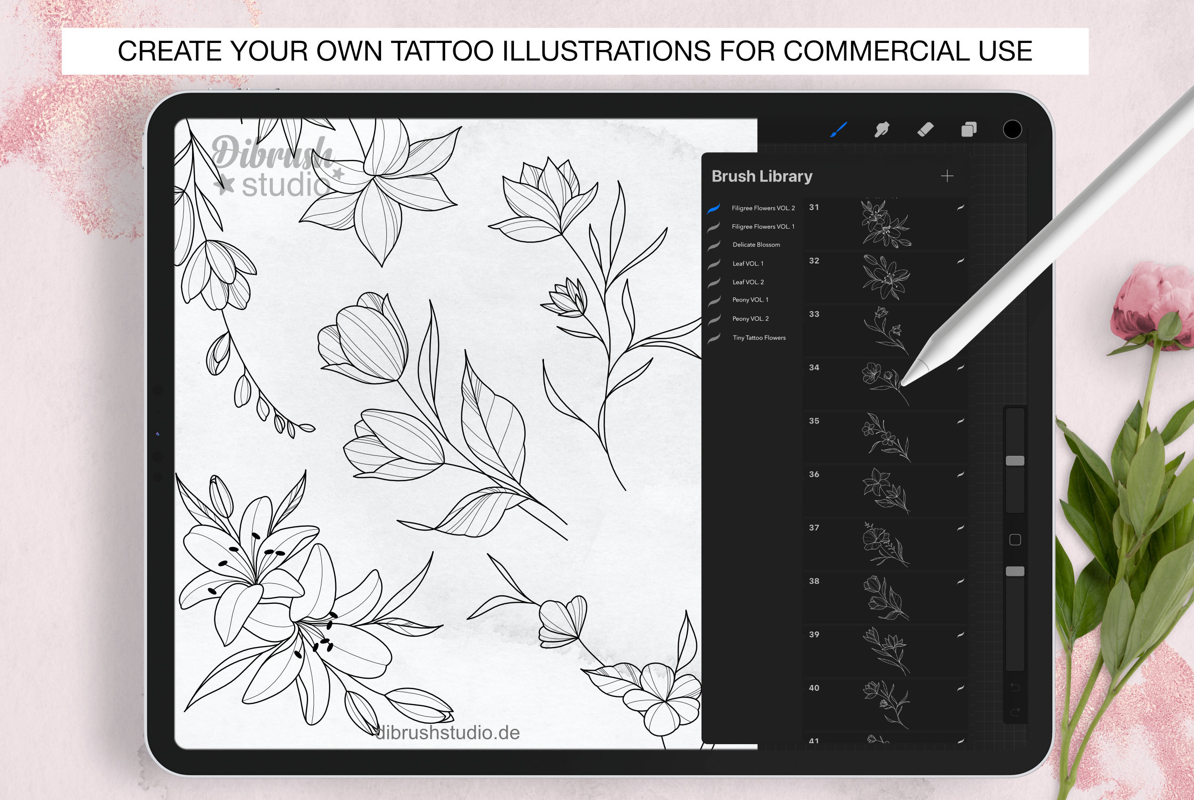Click the redo arrow in sidebar
This screenshot has height=800, width=1194.
click(1015, 712)
